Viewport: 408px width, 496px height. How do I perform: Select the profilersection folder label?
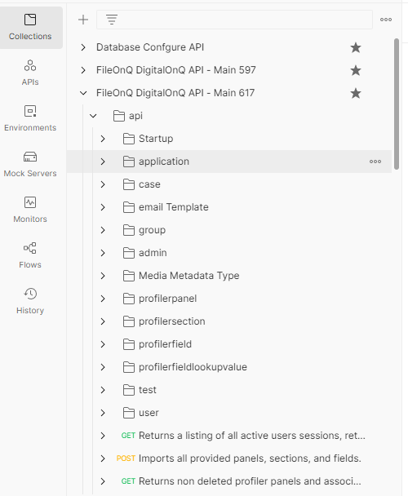(x=172, y=321)
